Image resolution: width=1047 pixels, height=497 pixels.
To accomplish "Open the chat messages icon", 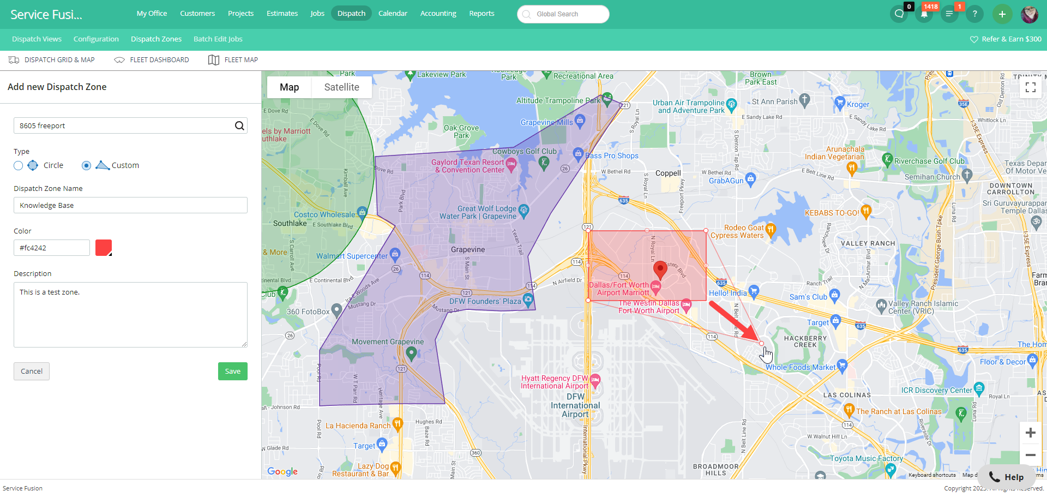I will [899, 14].
